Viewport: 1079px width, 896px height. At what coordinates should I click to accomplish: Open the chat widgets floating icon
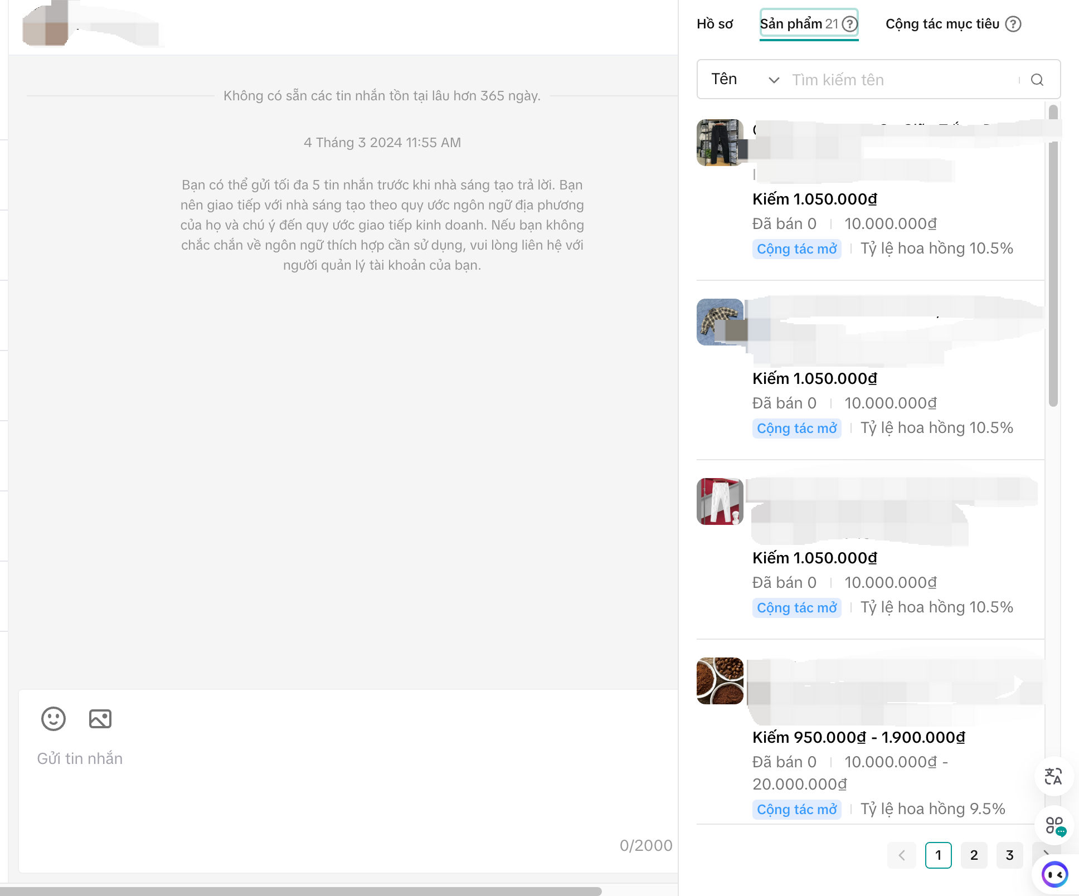pos(1054,825)
